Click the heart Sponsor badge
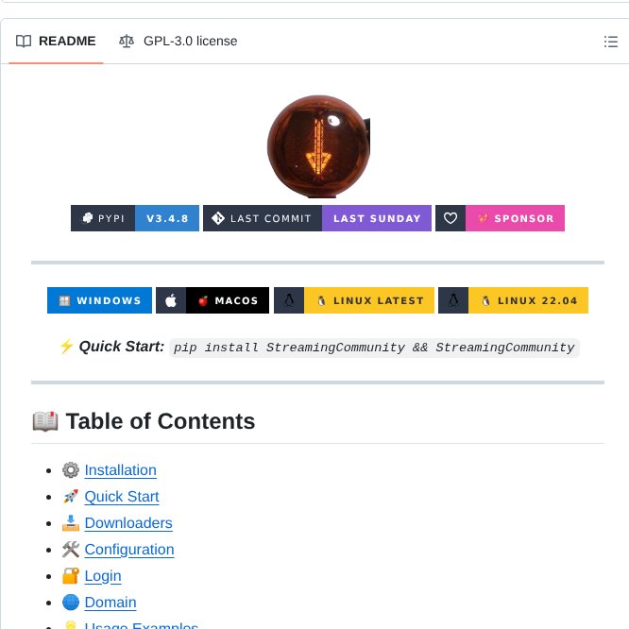 (500, 218)
